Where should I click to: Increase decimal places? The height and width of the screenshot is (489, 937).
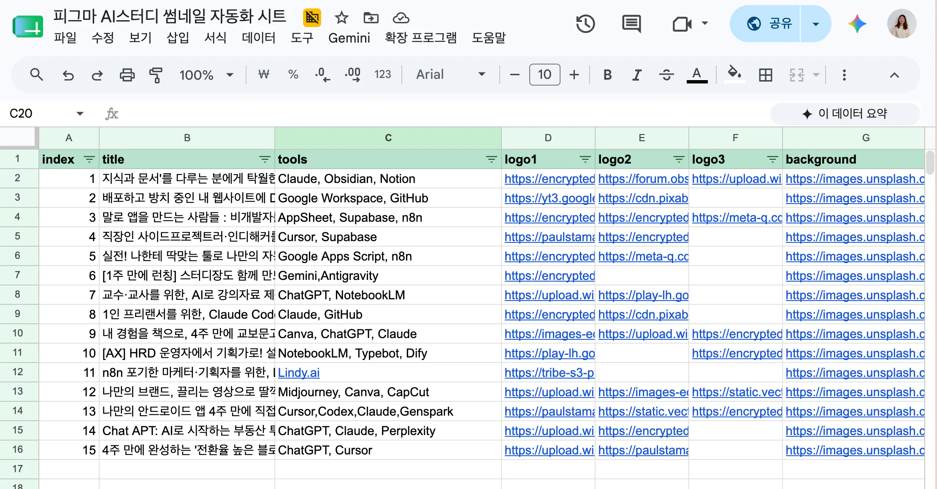click(352, 75)
